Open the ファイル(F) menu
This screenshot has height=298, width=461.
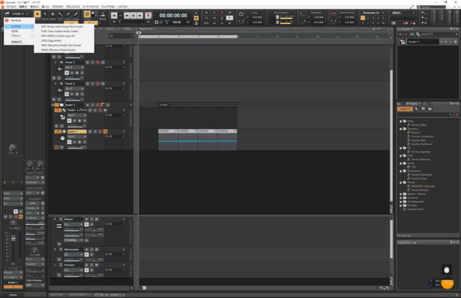click(11, 6)
